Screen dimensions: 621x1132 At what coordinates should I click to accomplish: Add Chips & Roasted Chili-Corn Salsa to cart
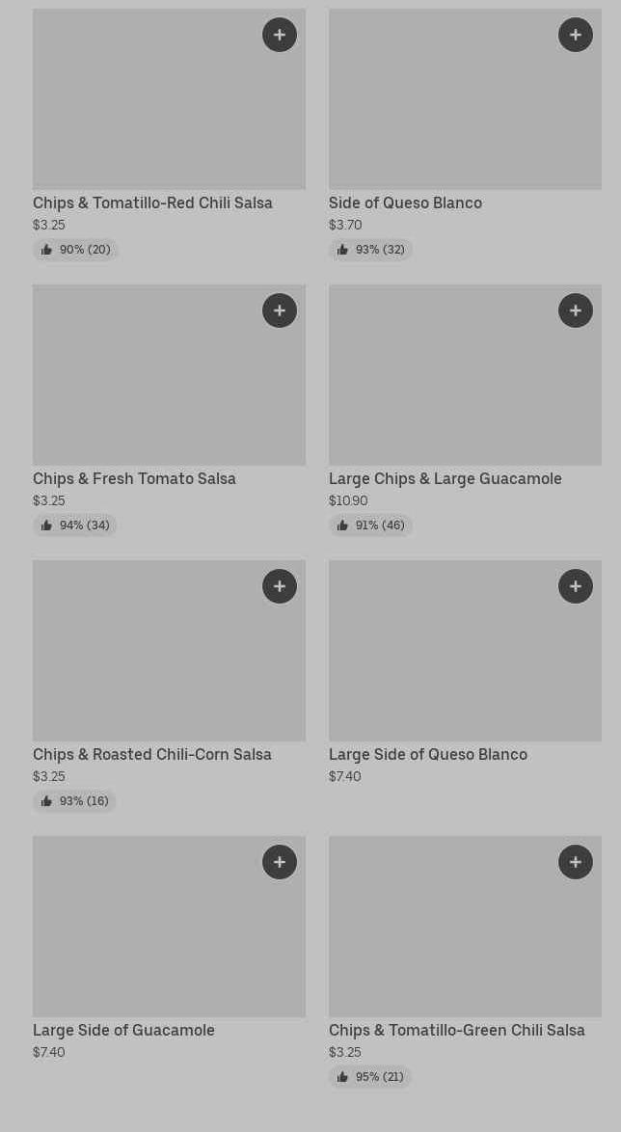(x=280, y=586)
